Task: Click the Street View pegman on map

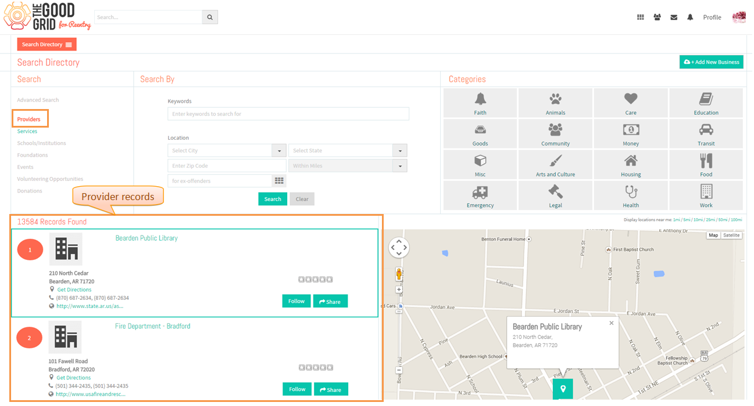Action: point(399,274)
